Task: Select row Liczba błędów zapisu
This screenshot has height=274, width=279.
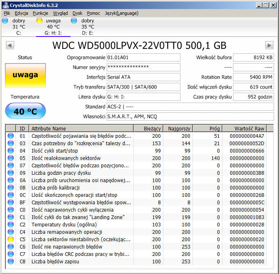Action: tap(136, 261)
